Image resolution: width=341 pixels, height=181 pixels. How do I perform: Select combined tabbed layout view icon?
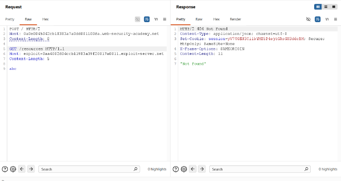pos(334,7)
